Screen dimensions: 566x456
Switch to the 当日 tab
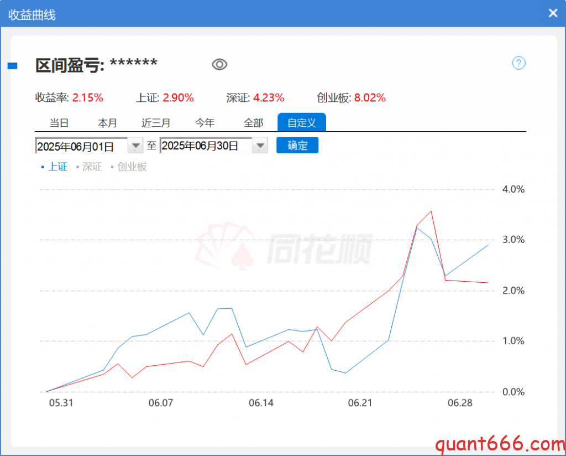tap(59, 123)
